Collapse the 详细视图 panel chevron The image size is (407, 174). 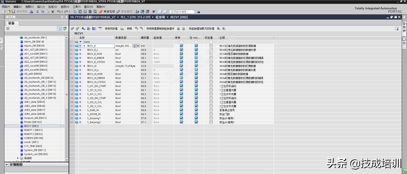click(6, 165)
